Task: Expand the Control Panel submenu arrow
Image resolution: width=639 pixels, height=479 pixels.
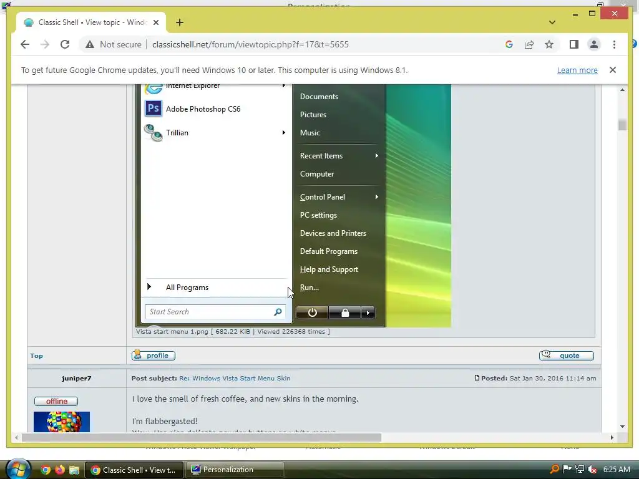Action: pyautogui.click(x=376, y=196)
